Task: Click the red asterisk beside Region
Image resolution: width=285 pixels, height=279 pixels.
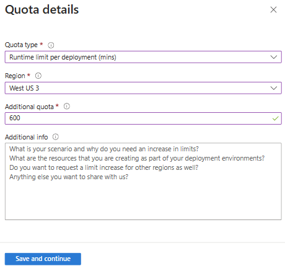Action: pos(28,74)
